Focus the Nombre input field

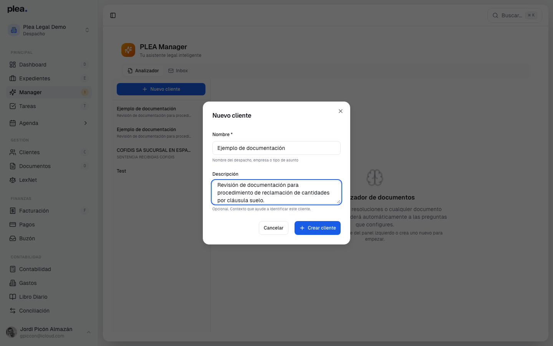coord(276,148)
